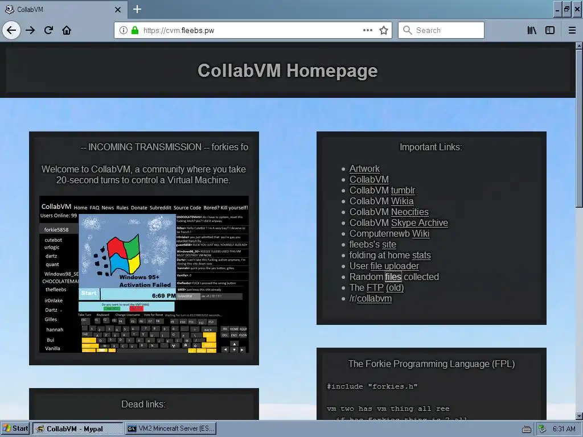
Task: Open the /r/collabvm subreddit link
Action: (x=374, y=298)
